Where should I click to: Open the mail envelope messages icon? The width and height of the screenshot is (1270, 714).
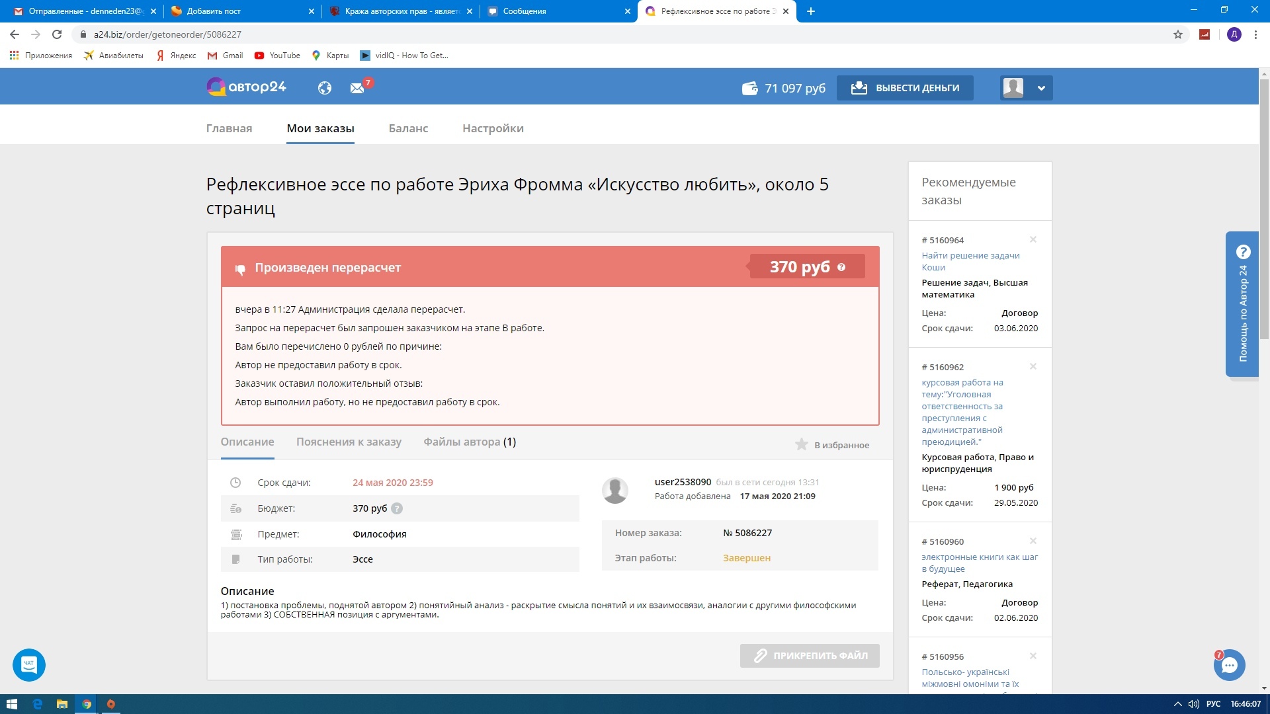357,88
